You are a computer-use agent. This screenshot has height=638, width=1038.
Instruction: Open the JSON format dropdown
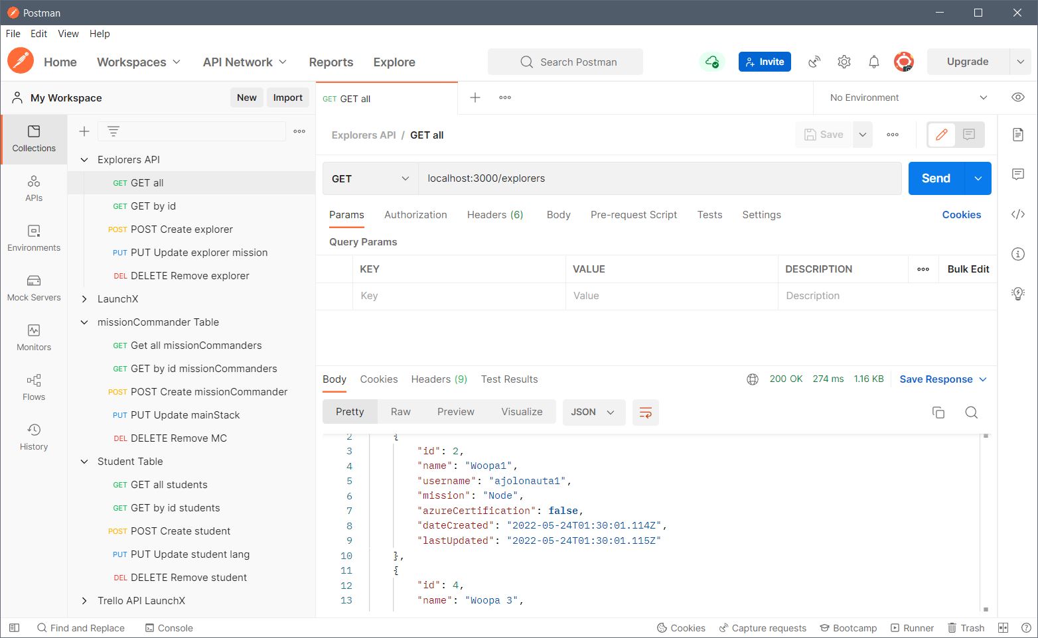(593, 413)
